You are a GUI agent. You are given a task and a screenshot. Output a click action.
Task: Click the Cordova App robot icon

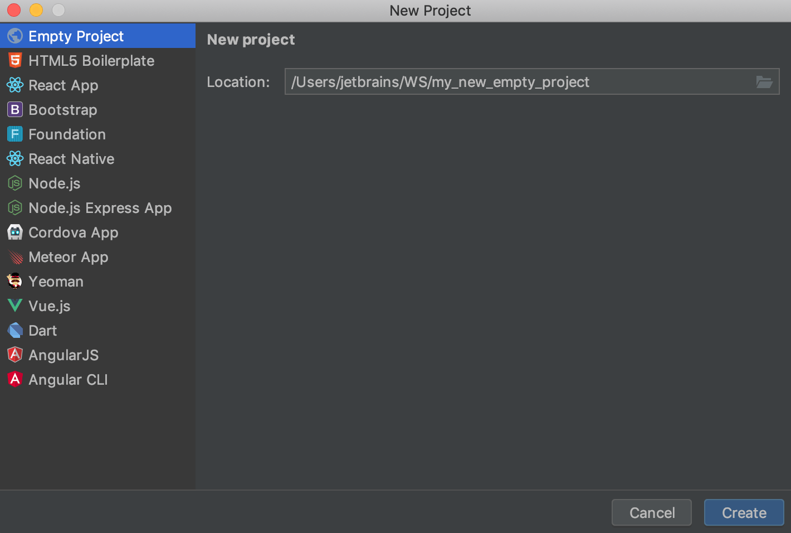click(15, 232)
